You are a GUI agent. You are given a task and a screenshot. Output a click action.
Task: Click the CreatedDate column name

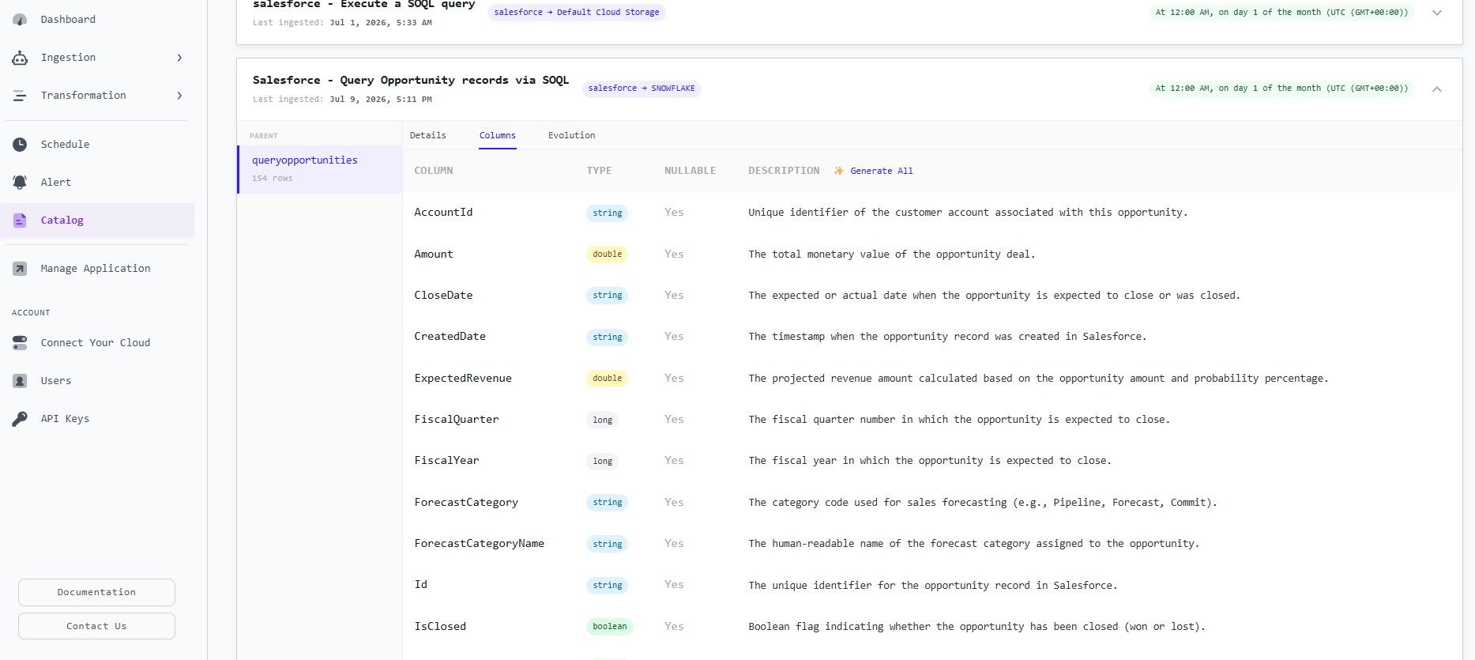pyautogui.click(x=450, y=337)
